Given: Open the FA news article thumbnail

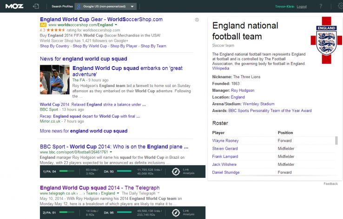Looking at the screenshot, I should tap(55, 80).
